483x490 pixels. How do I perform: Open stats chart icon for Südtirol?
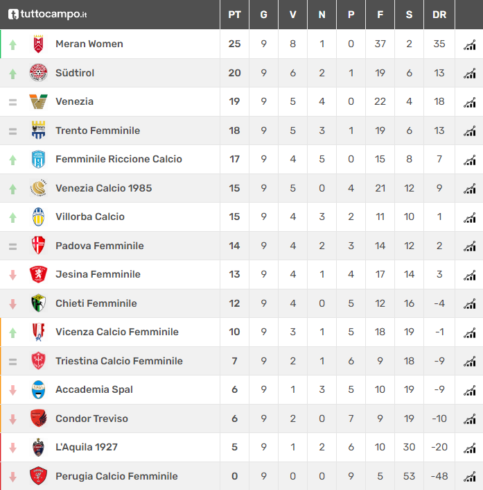pyautogui.click(x=470, y=74)
